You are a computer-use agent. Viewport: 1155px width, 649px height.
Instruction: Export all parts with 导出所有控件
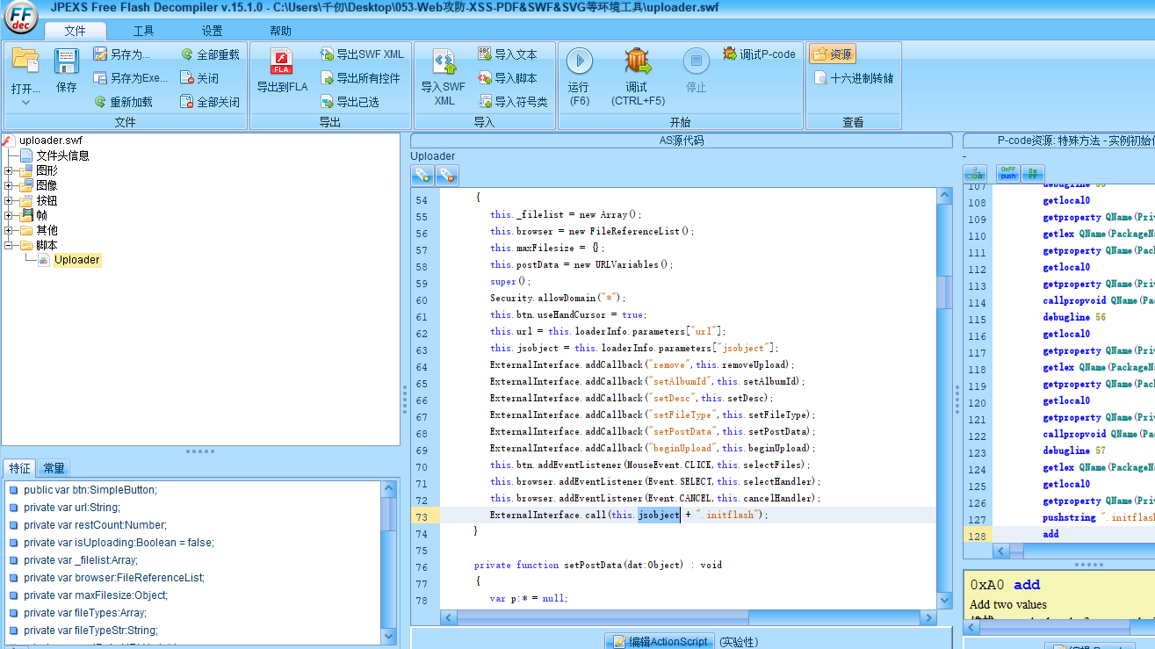click(359, 78)
